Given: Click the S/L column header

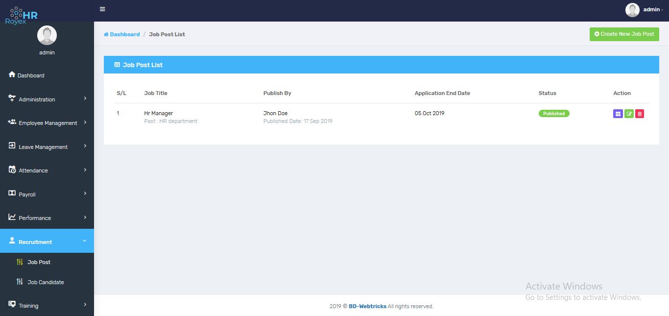Looking at the screenshot, I should tap(121, 93).
